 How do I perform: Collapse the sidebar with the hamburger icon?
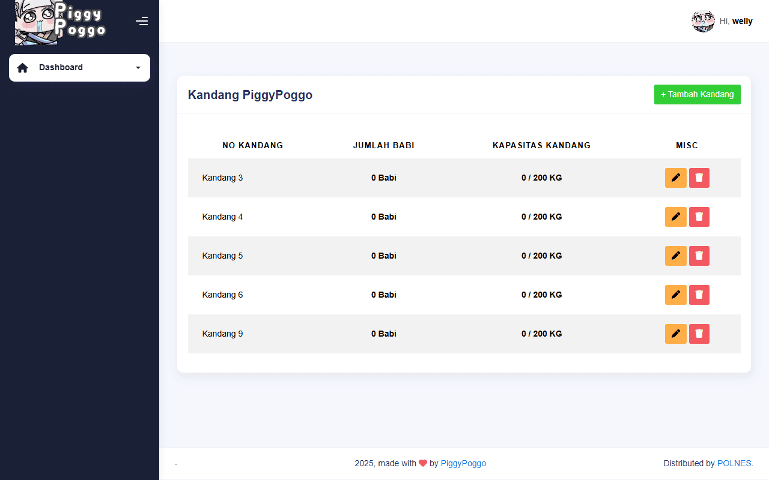(x=142, y=21)
